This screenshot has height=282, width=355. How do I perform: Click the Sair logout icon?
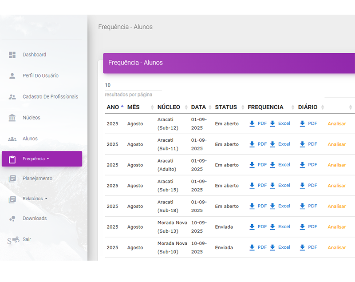coord(13,240)
